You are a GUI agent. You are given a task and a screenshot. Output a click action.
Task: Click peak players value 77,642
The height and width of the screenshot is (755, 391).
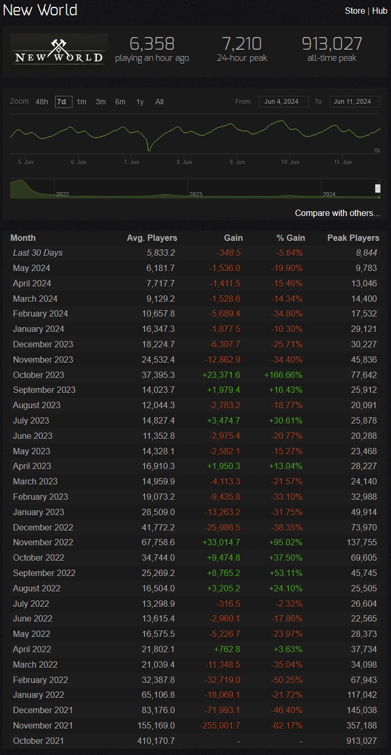(364, 375)
